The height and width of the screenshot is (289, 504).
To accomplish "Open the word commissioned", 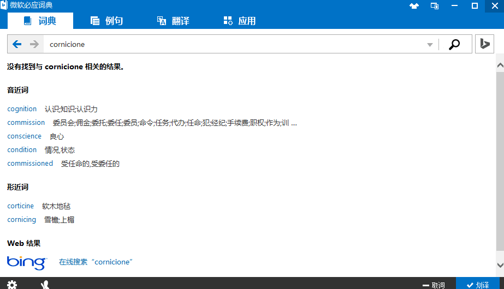I will [30, 163].
